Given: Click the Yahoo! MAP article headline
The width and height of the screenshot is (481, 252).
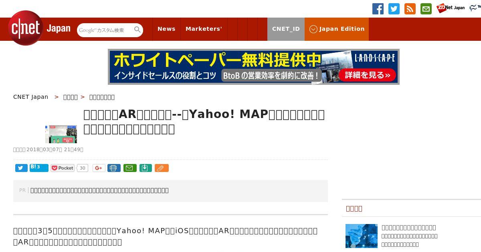Looking at the screenshot, I should 204,122.
